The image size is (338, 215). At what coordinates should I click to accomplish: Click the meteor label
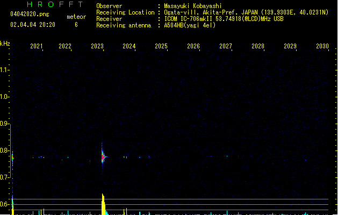76,17
